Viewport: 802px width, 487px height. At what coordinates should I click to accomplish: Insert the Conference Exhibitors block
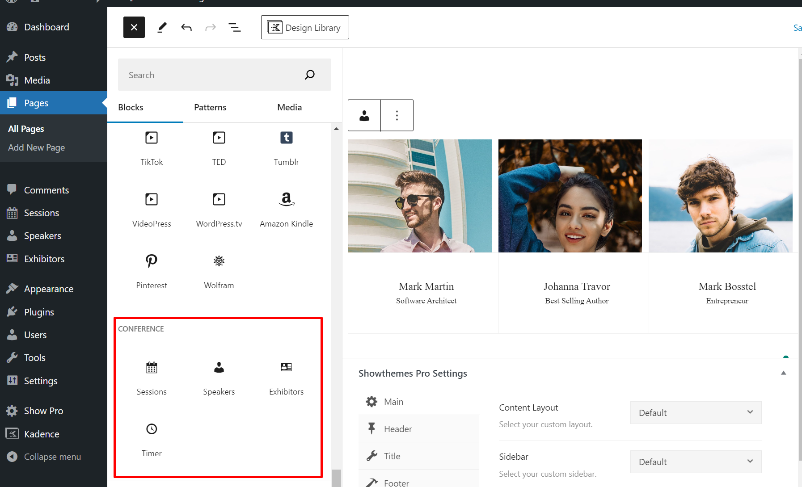tap(287, 378)
